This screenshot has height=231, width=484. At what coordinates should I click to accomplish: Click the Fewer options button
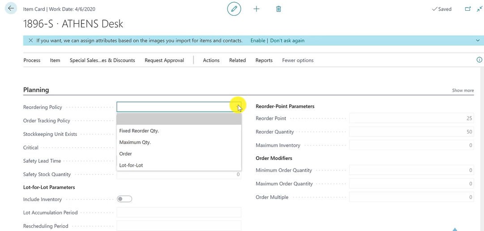point(298,60)
